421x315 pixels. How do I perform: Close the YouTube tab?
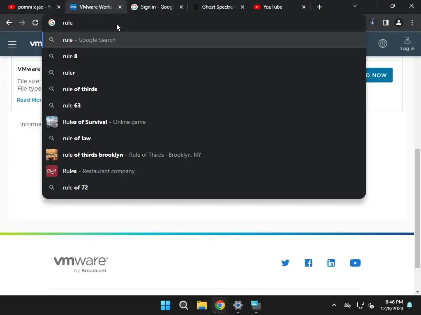[304, 7]
